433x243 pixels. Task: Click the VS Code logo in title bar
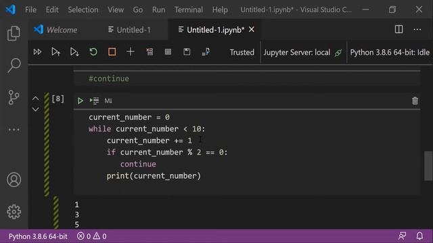point(11,9)
